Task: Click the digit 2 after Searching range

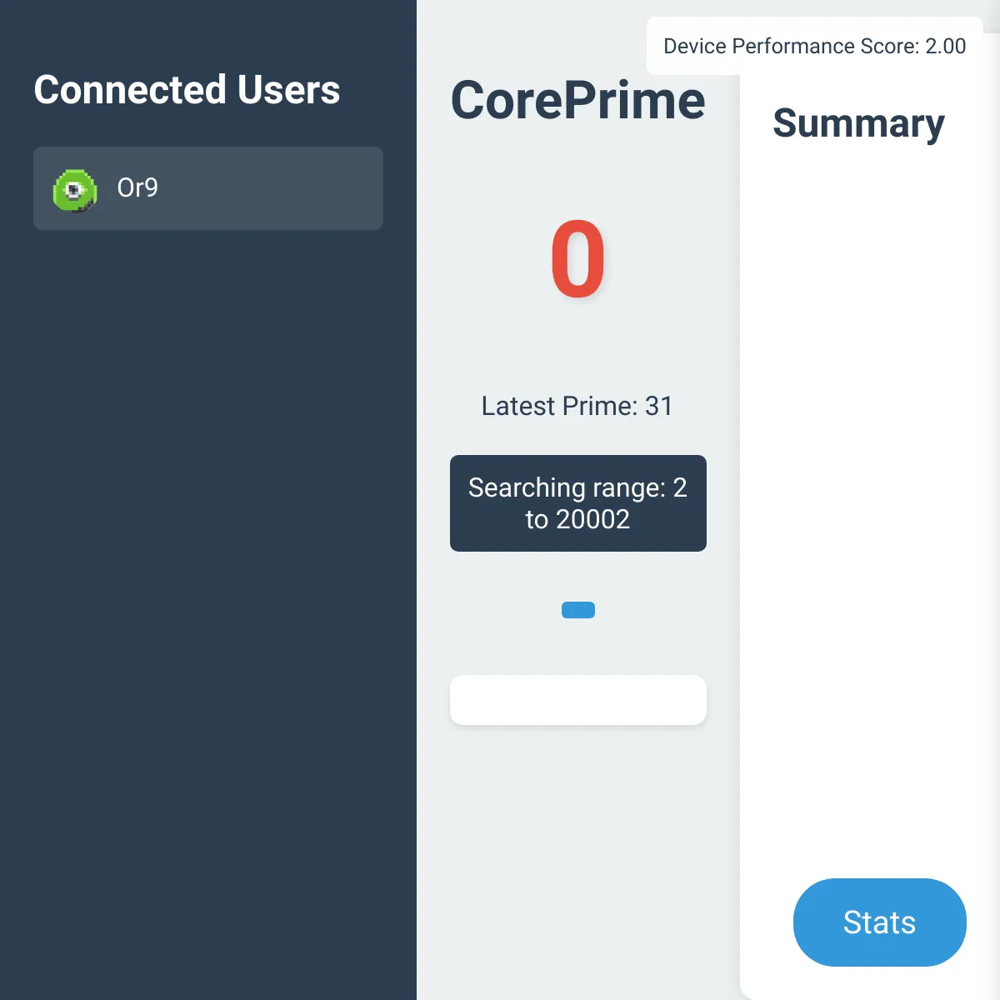Action: pos(680,487)
